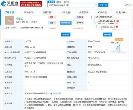Click the red icon beside 云赛智联股份有限公司
This screenshot has height=110, width=133.
click(x=117, y=27)
